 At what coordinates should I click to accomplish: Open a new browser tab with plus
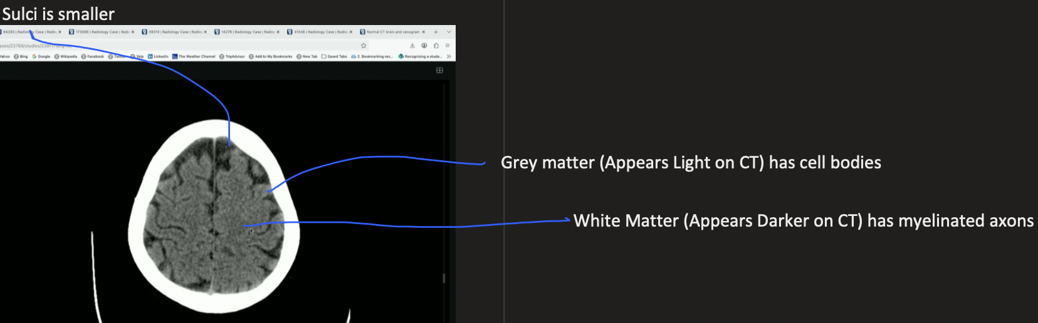[x=436, y=32]
